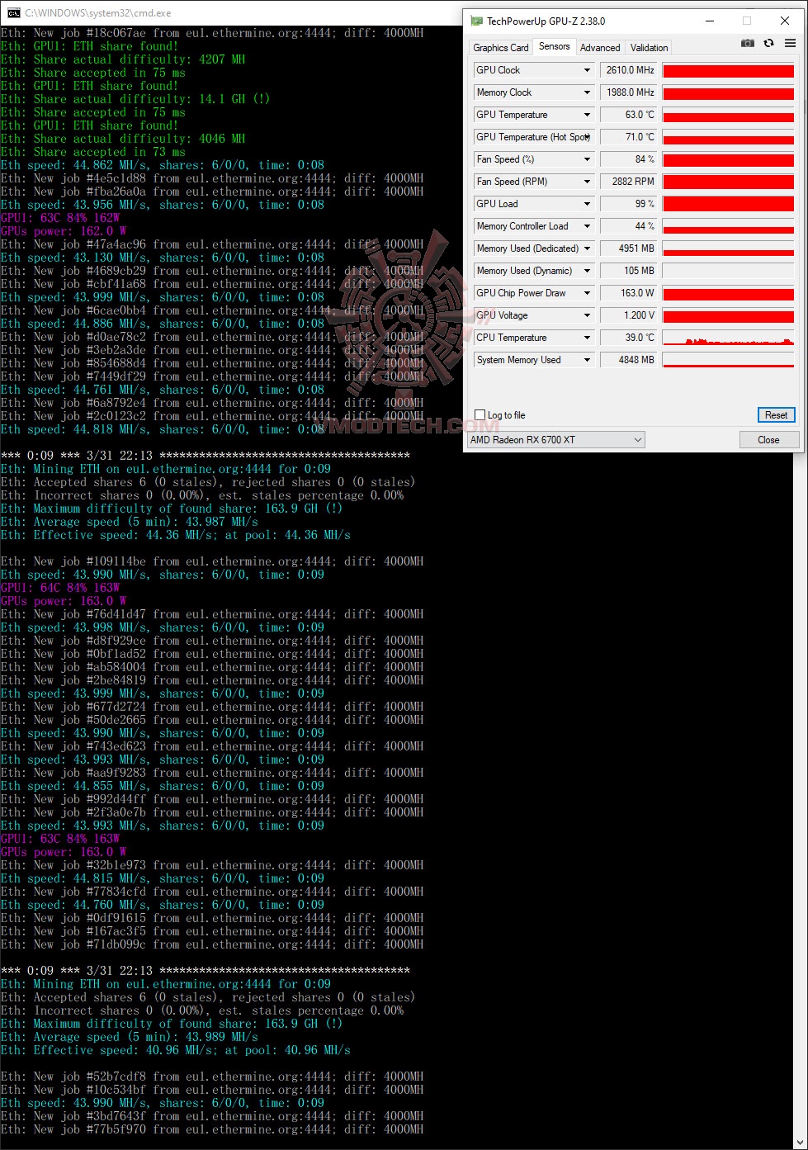Open the Fan Speed (%) dropdown
Image resolution: width=808 pixels, height=1150 pixels.
pos(587,159)
